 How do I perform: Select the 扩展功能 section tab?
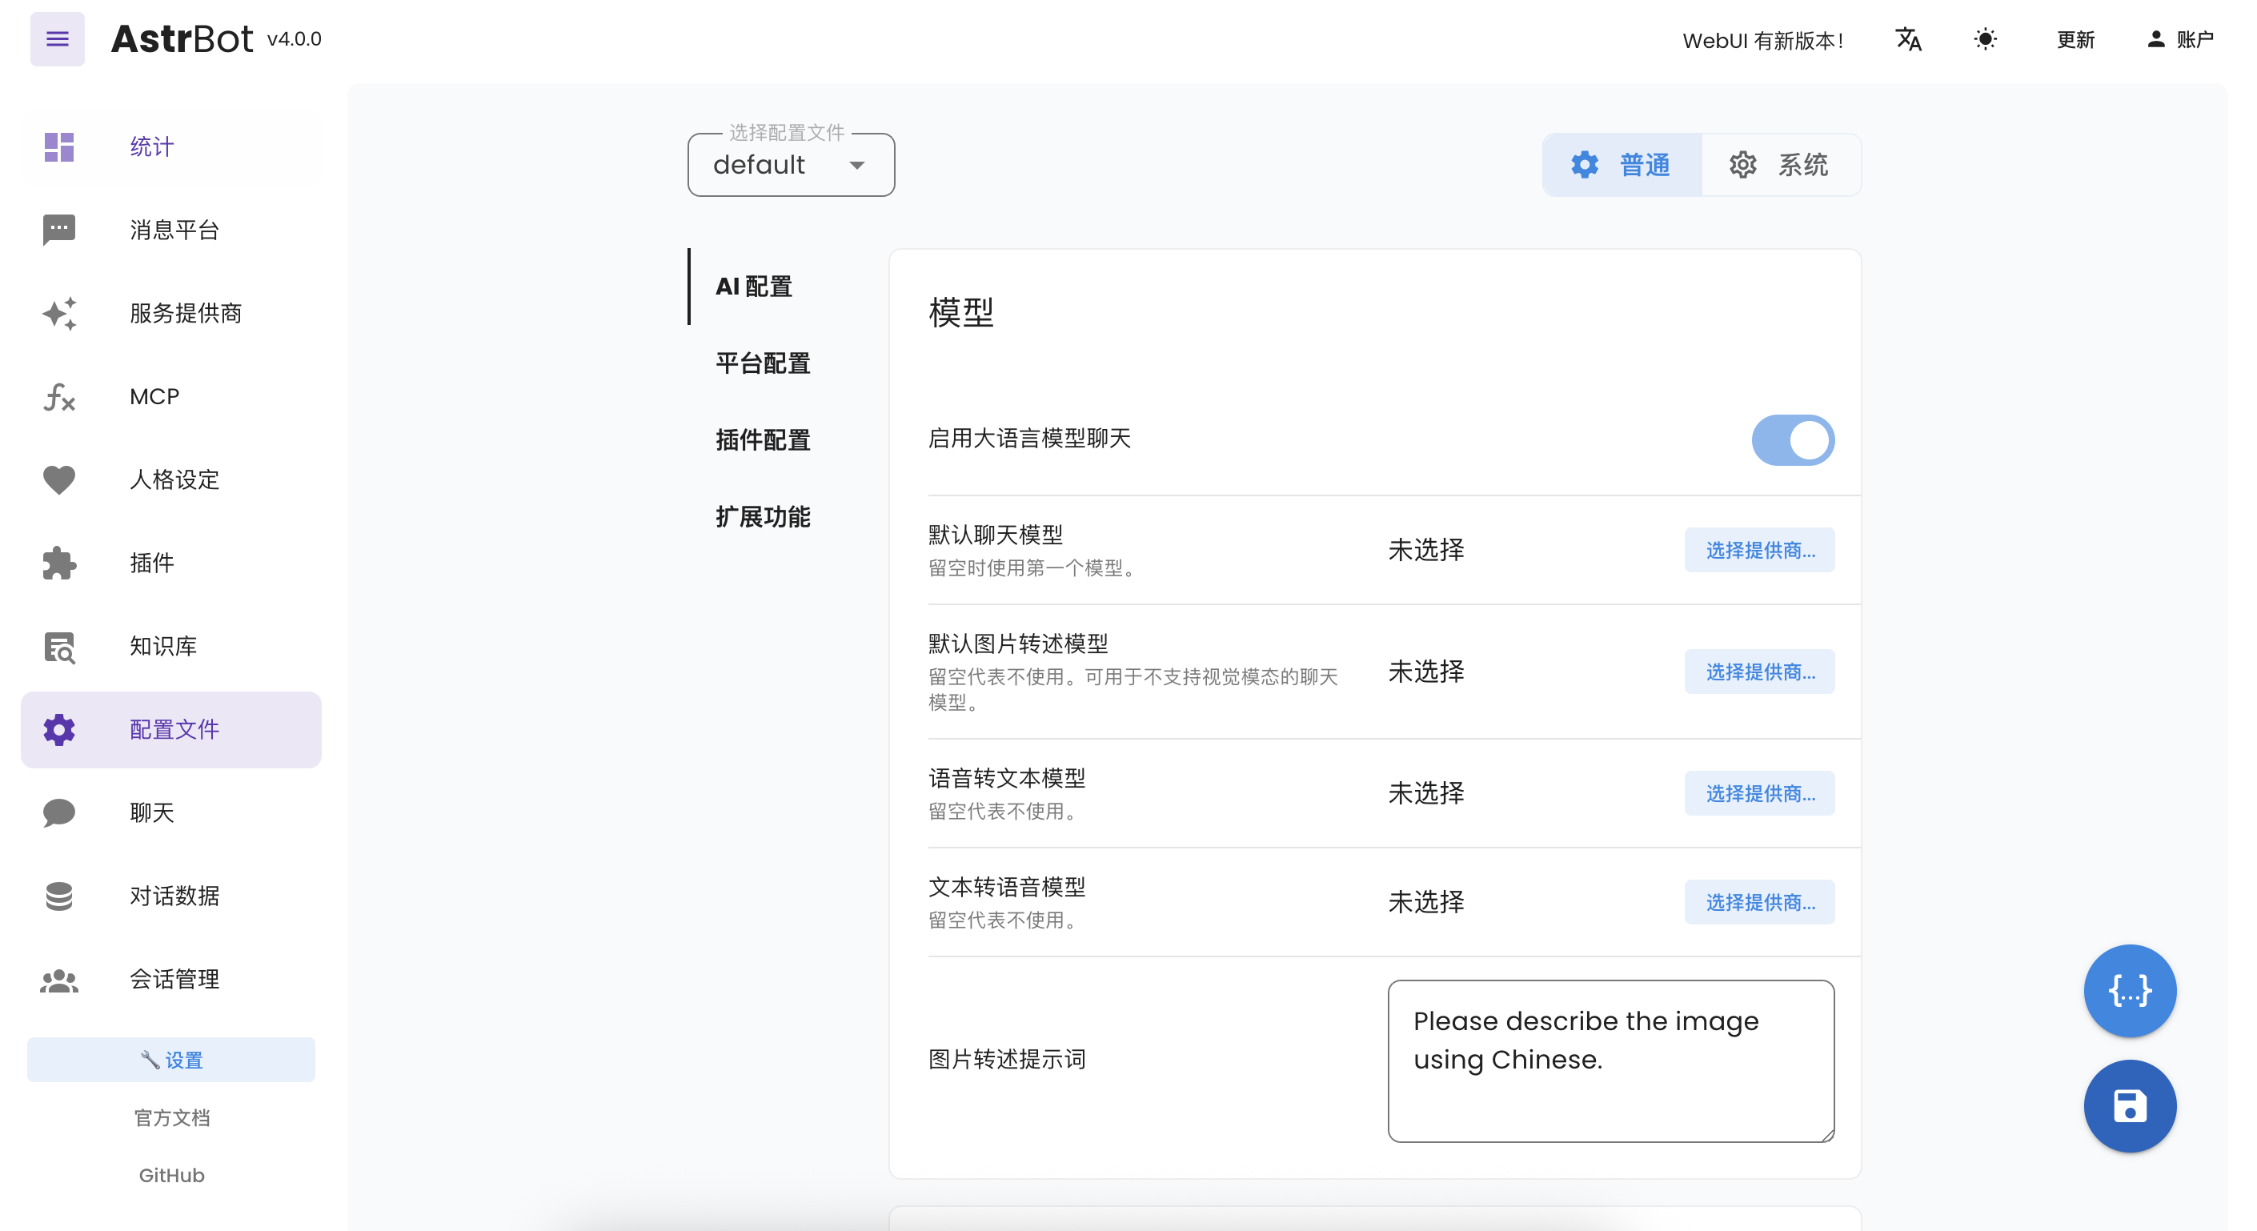click(762, 517)
